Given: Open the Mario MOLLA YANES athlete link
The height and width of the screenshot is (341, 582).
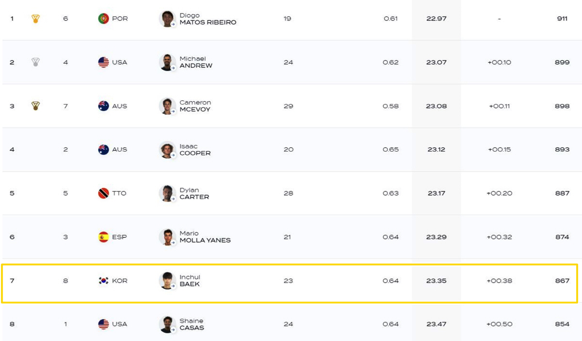Looking at the screenshot, I should tap(205, 237).
